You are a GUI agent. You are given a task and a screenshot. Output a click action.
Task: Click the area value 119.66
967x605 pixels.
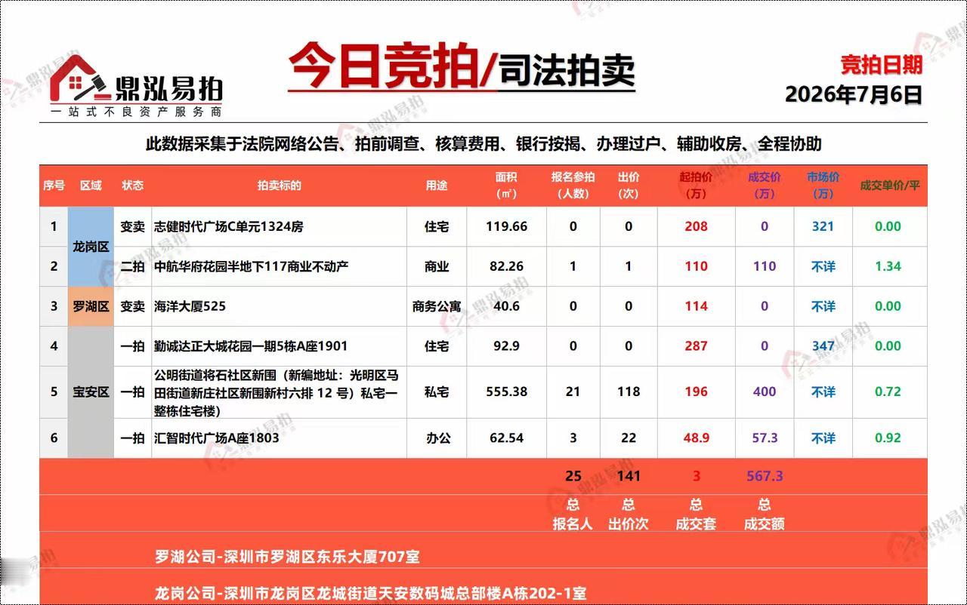[506, 226]
